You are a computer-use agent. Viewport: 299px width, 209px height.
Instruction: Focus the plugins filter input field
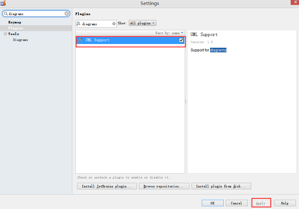point(96,24)
